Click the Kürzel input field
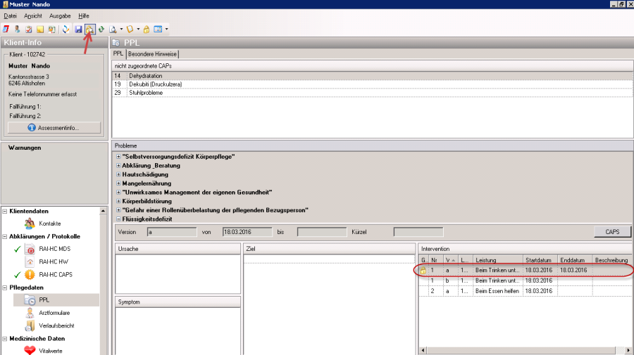This screenshot has width=634, height=355. [x=418, y=232]
